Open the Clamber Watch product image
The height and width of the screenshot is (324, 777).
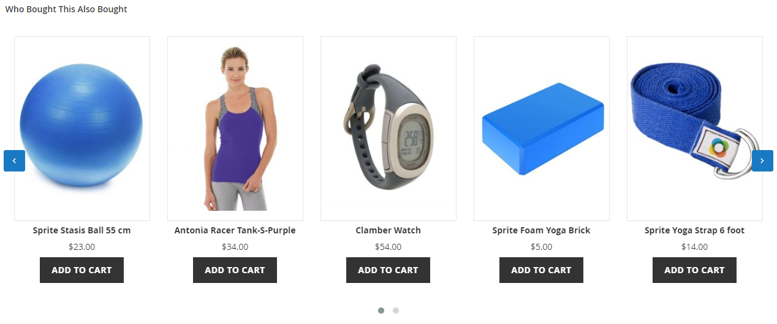pyautogui.click(x=388, y=129)
